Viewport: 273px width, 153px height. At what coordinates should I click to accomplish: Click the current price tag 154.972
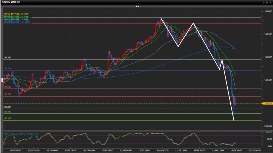click(267, 103)
